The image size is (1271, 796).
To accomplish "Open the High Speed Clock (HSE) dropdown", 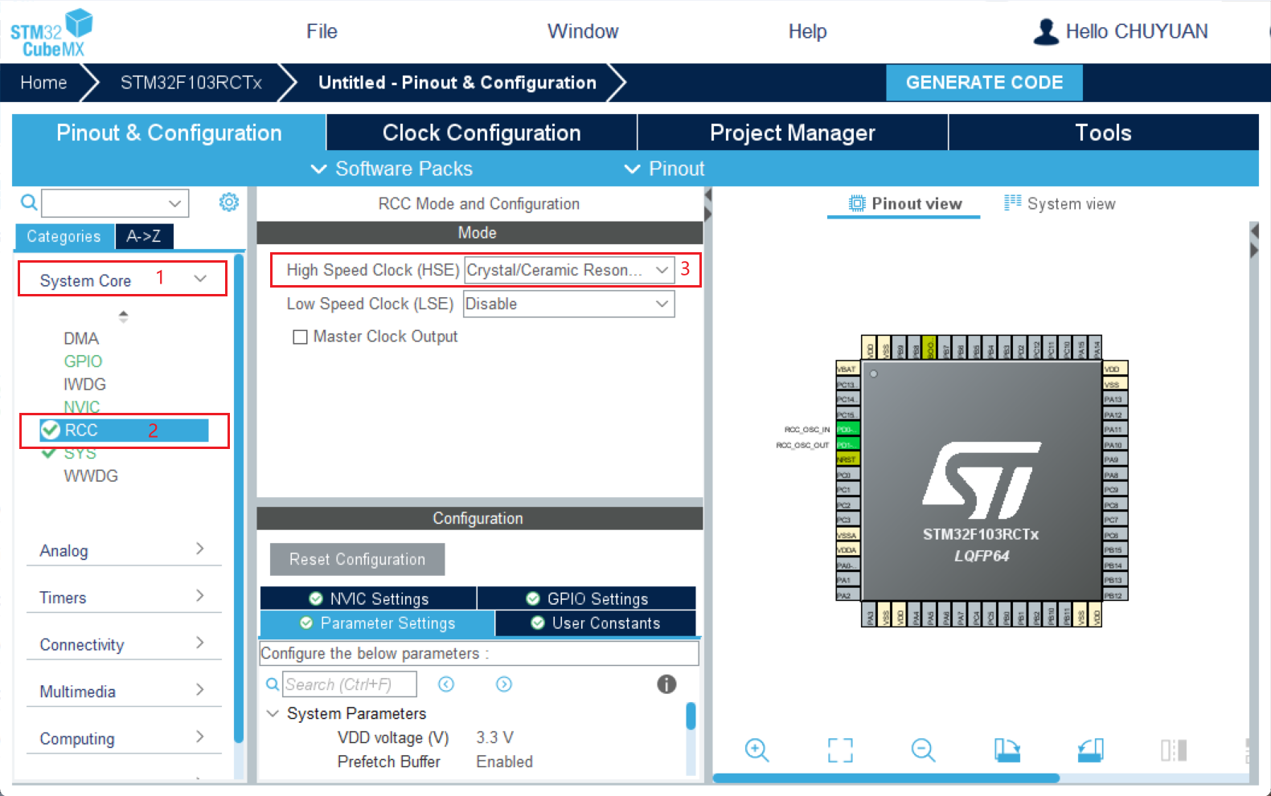I will pyautogui.click(x=569, y=270).
